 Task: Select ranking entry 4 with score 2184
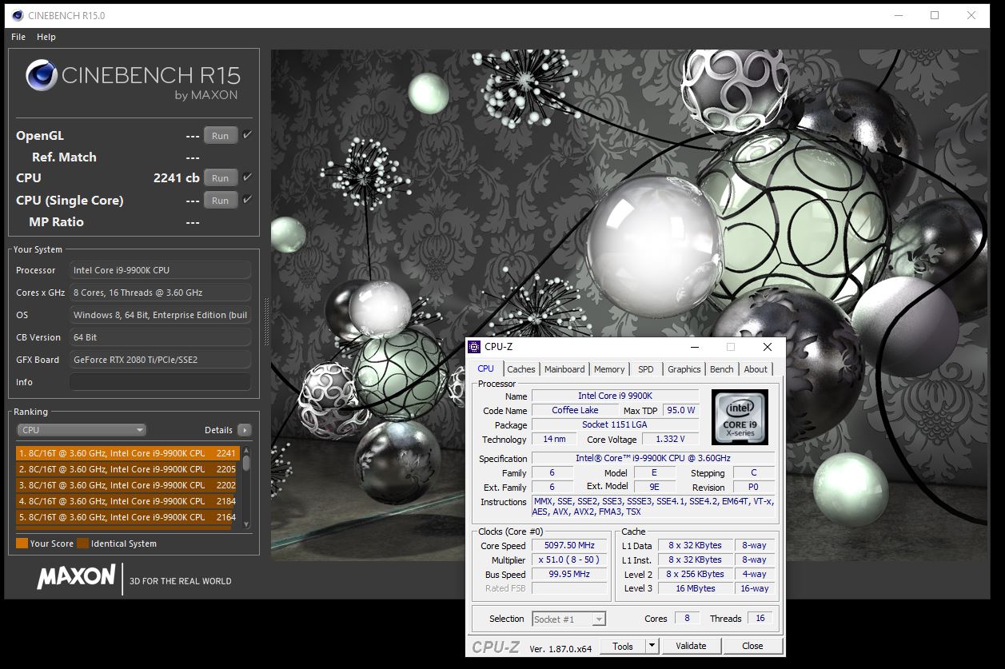coord(127,501)
